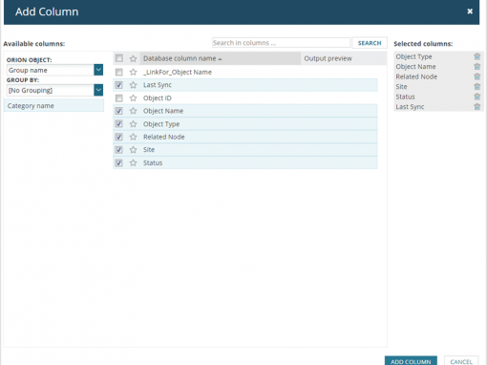Click the Add Column button
The width and height of the screenshot is (487, 365).
pos(411,361)
